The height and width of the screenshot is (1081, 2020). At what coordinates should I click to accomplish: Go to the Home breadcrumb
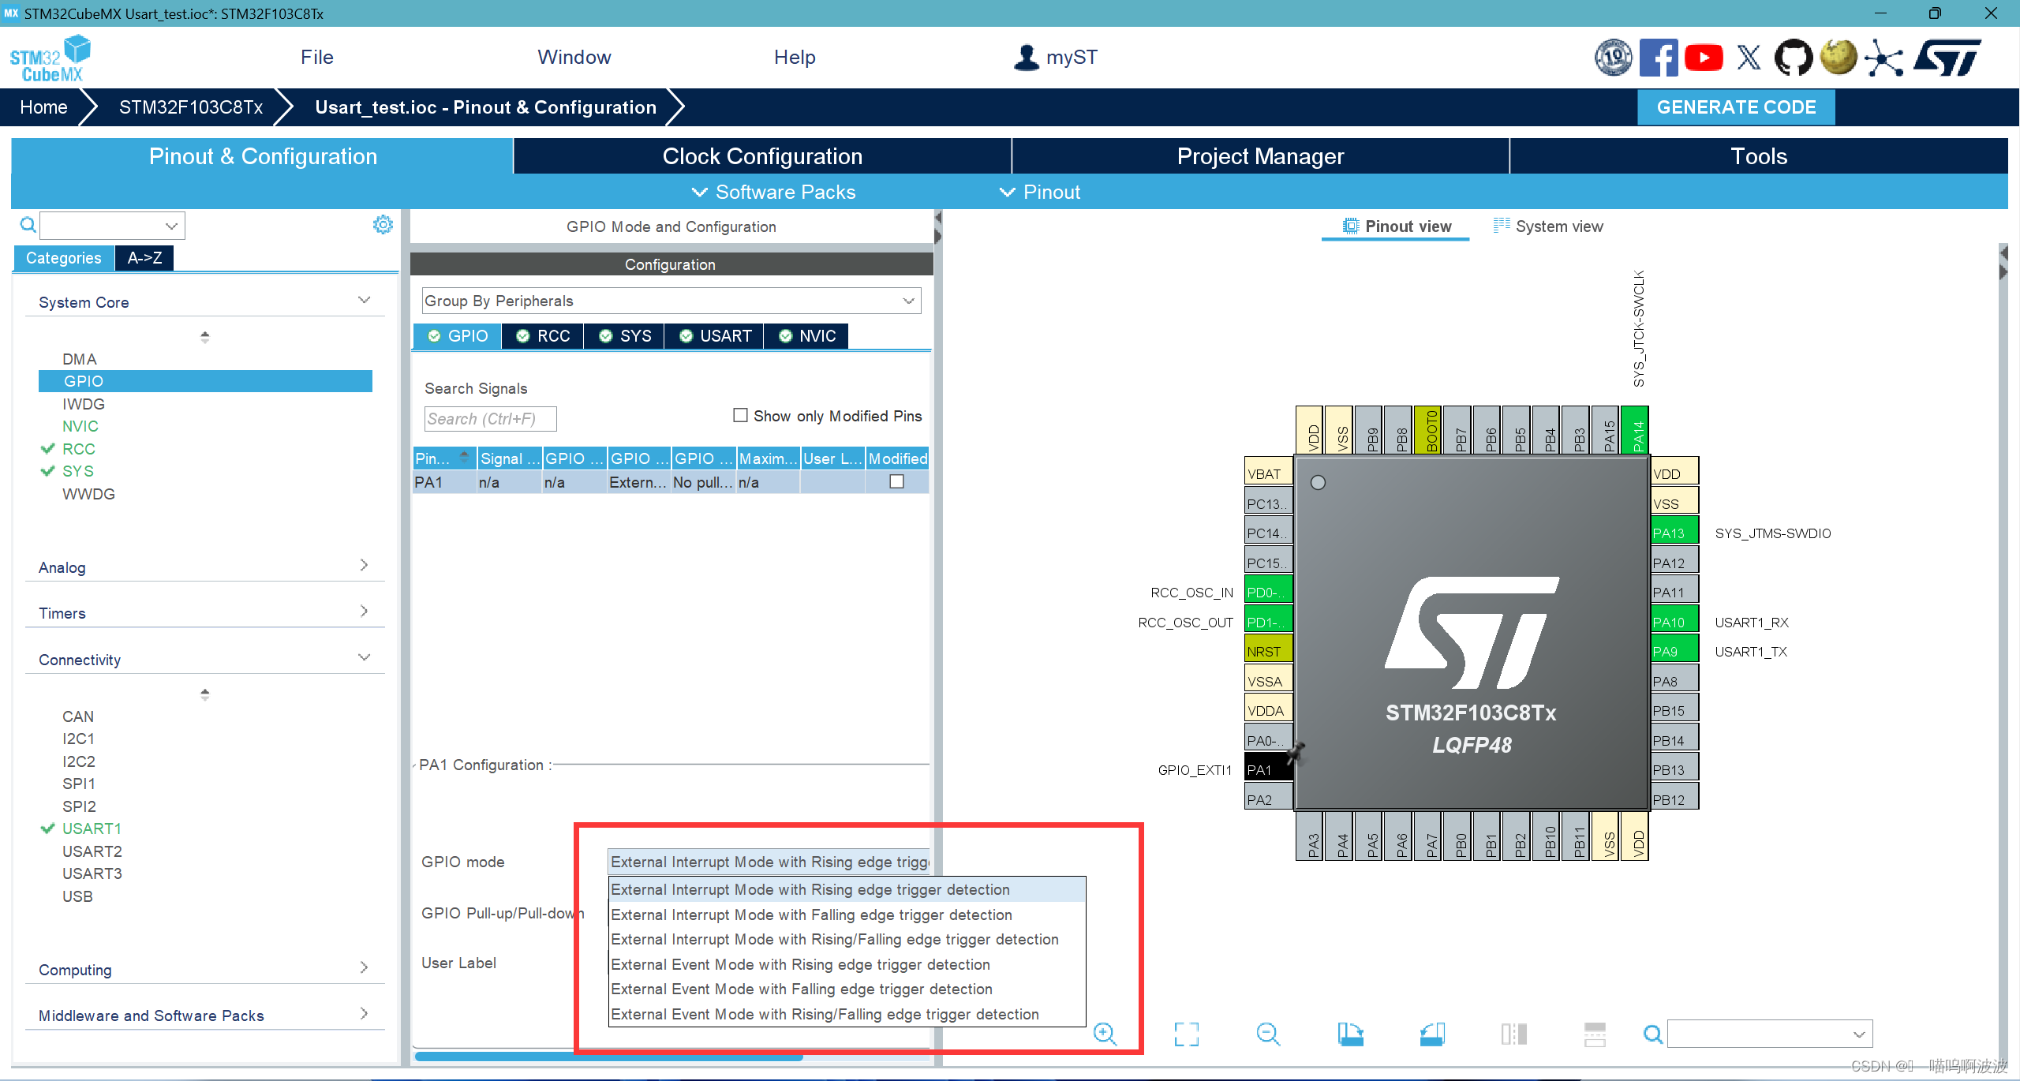pyautogui.click(x=43, y=107)
